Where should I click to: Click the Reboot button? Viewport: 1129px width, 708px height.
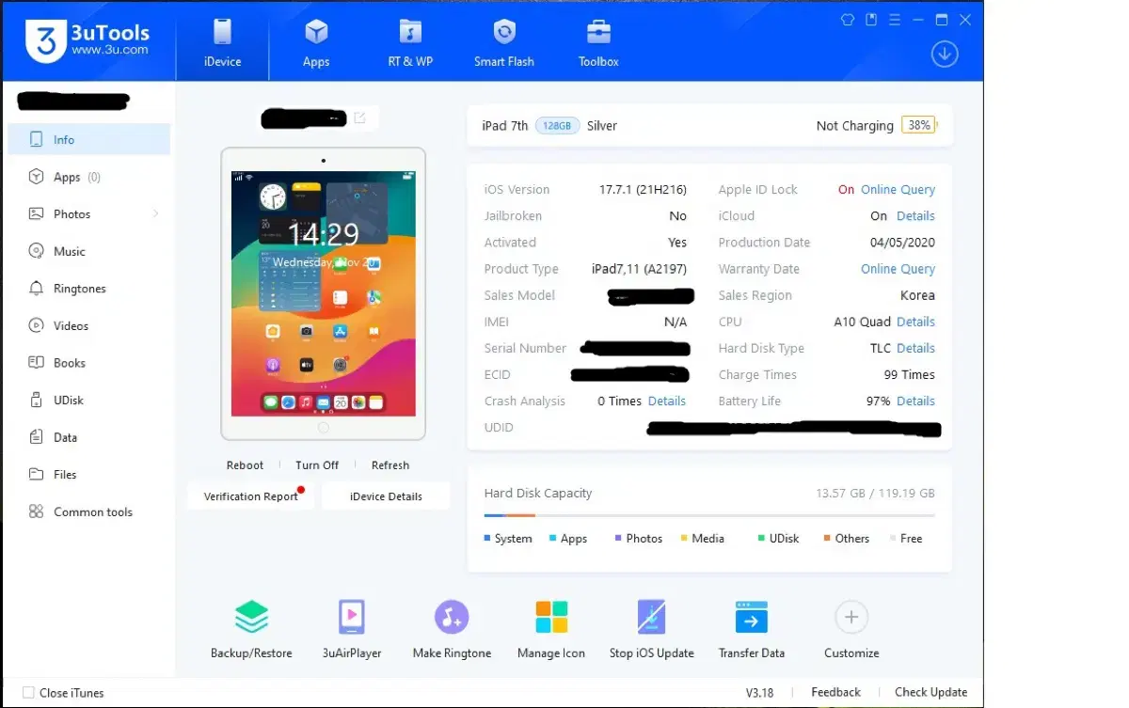(245, 465)
